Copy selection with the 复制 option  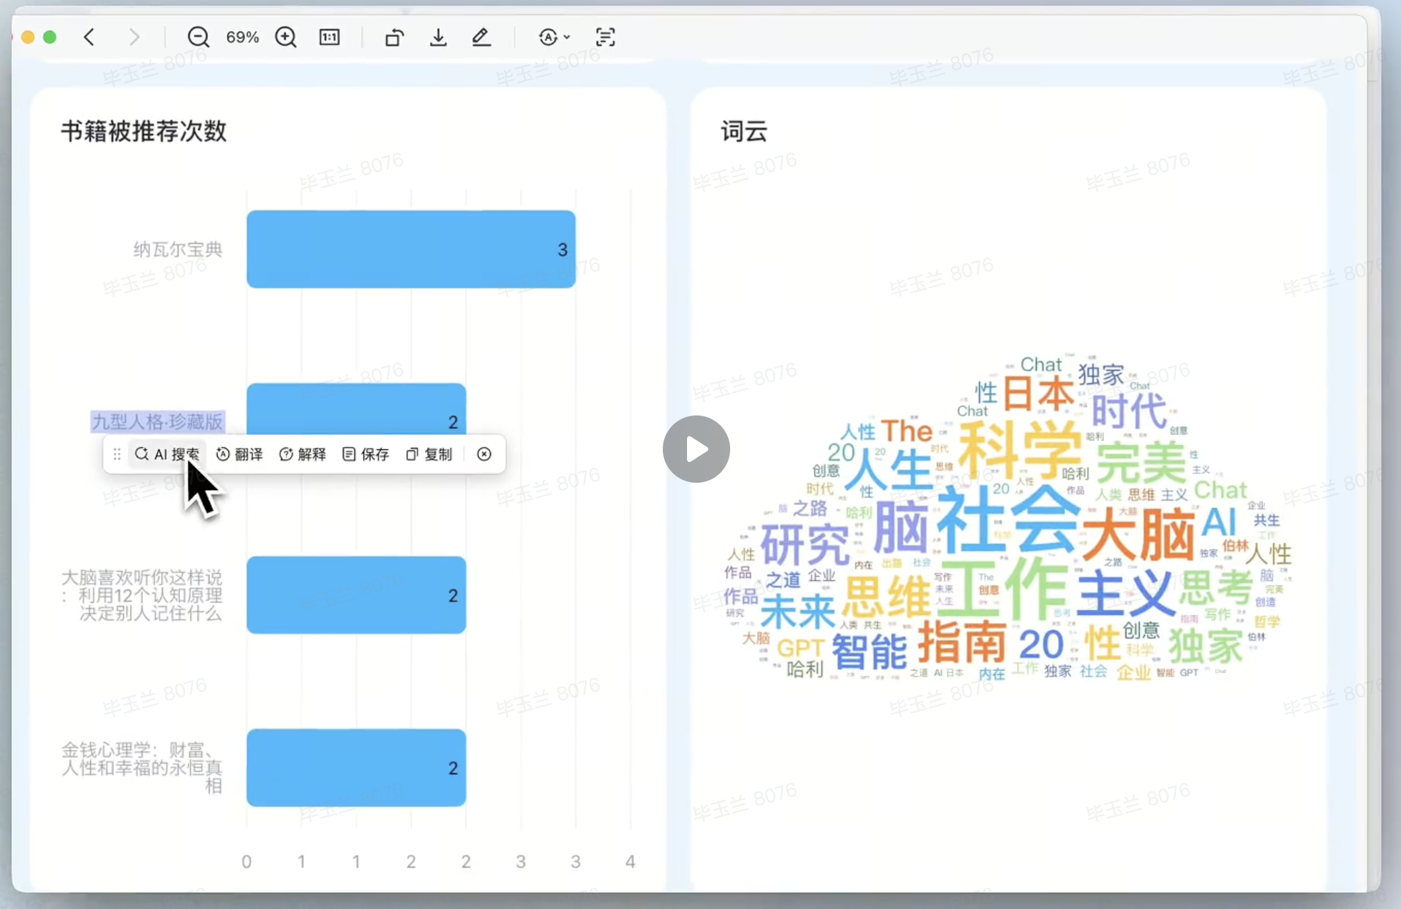(429, 454)
